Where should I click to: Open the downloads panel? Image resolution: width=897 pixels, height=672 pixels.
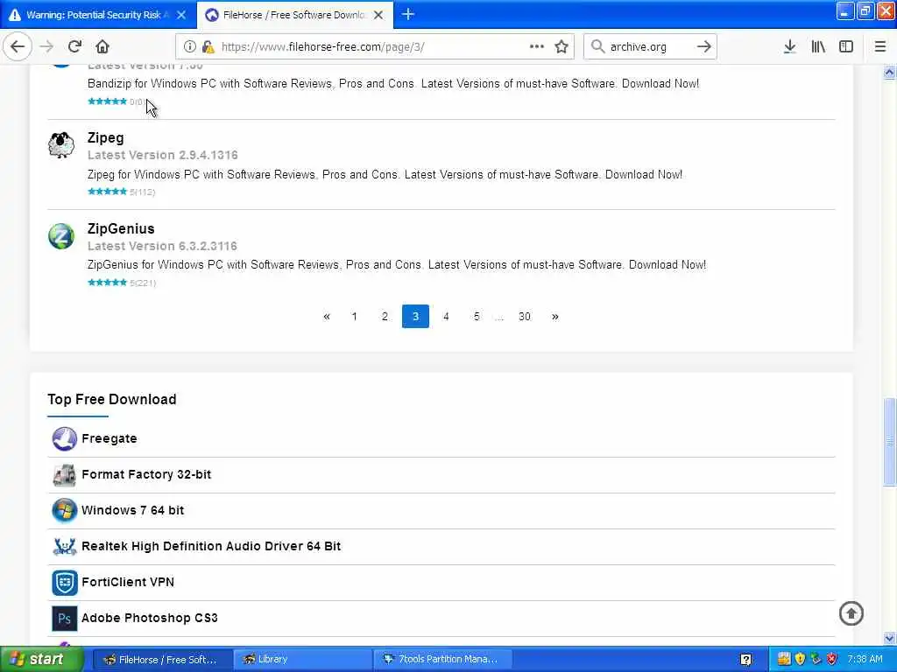click(x=789, y=46)
